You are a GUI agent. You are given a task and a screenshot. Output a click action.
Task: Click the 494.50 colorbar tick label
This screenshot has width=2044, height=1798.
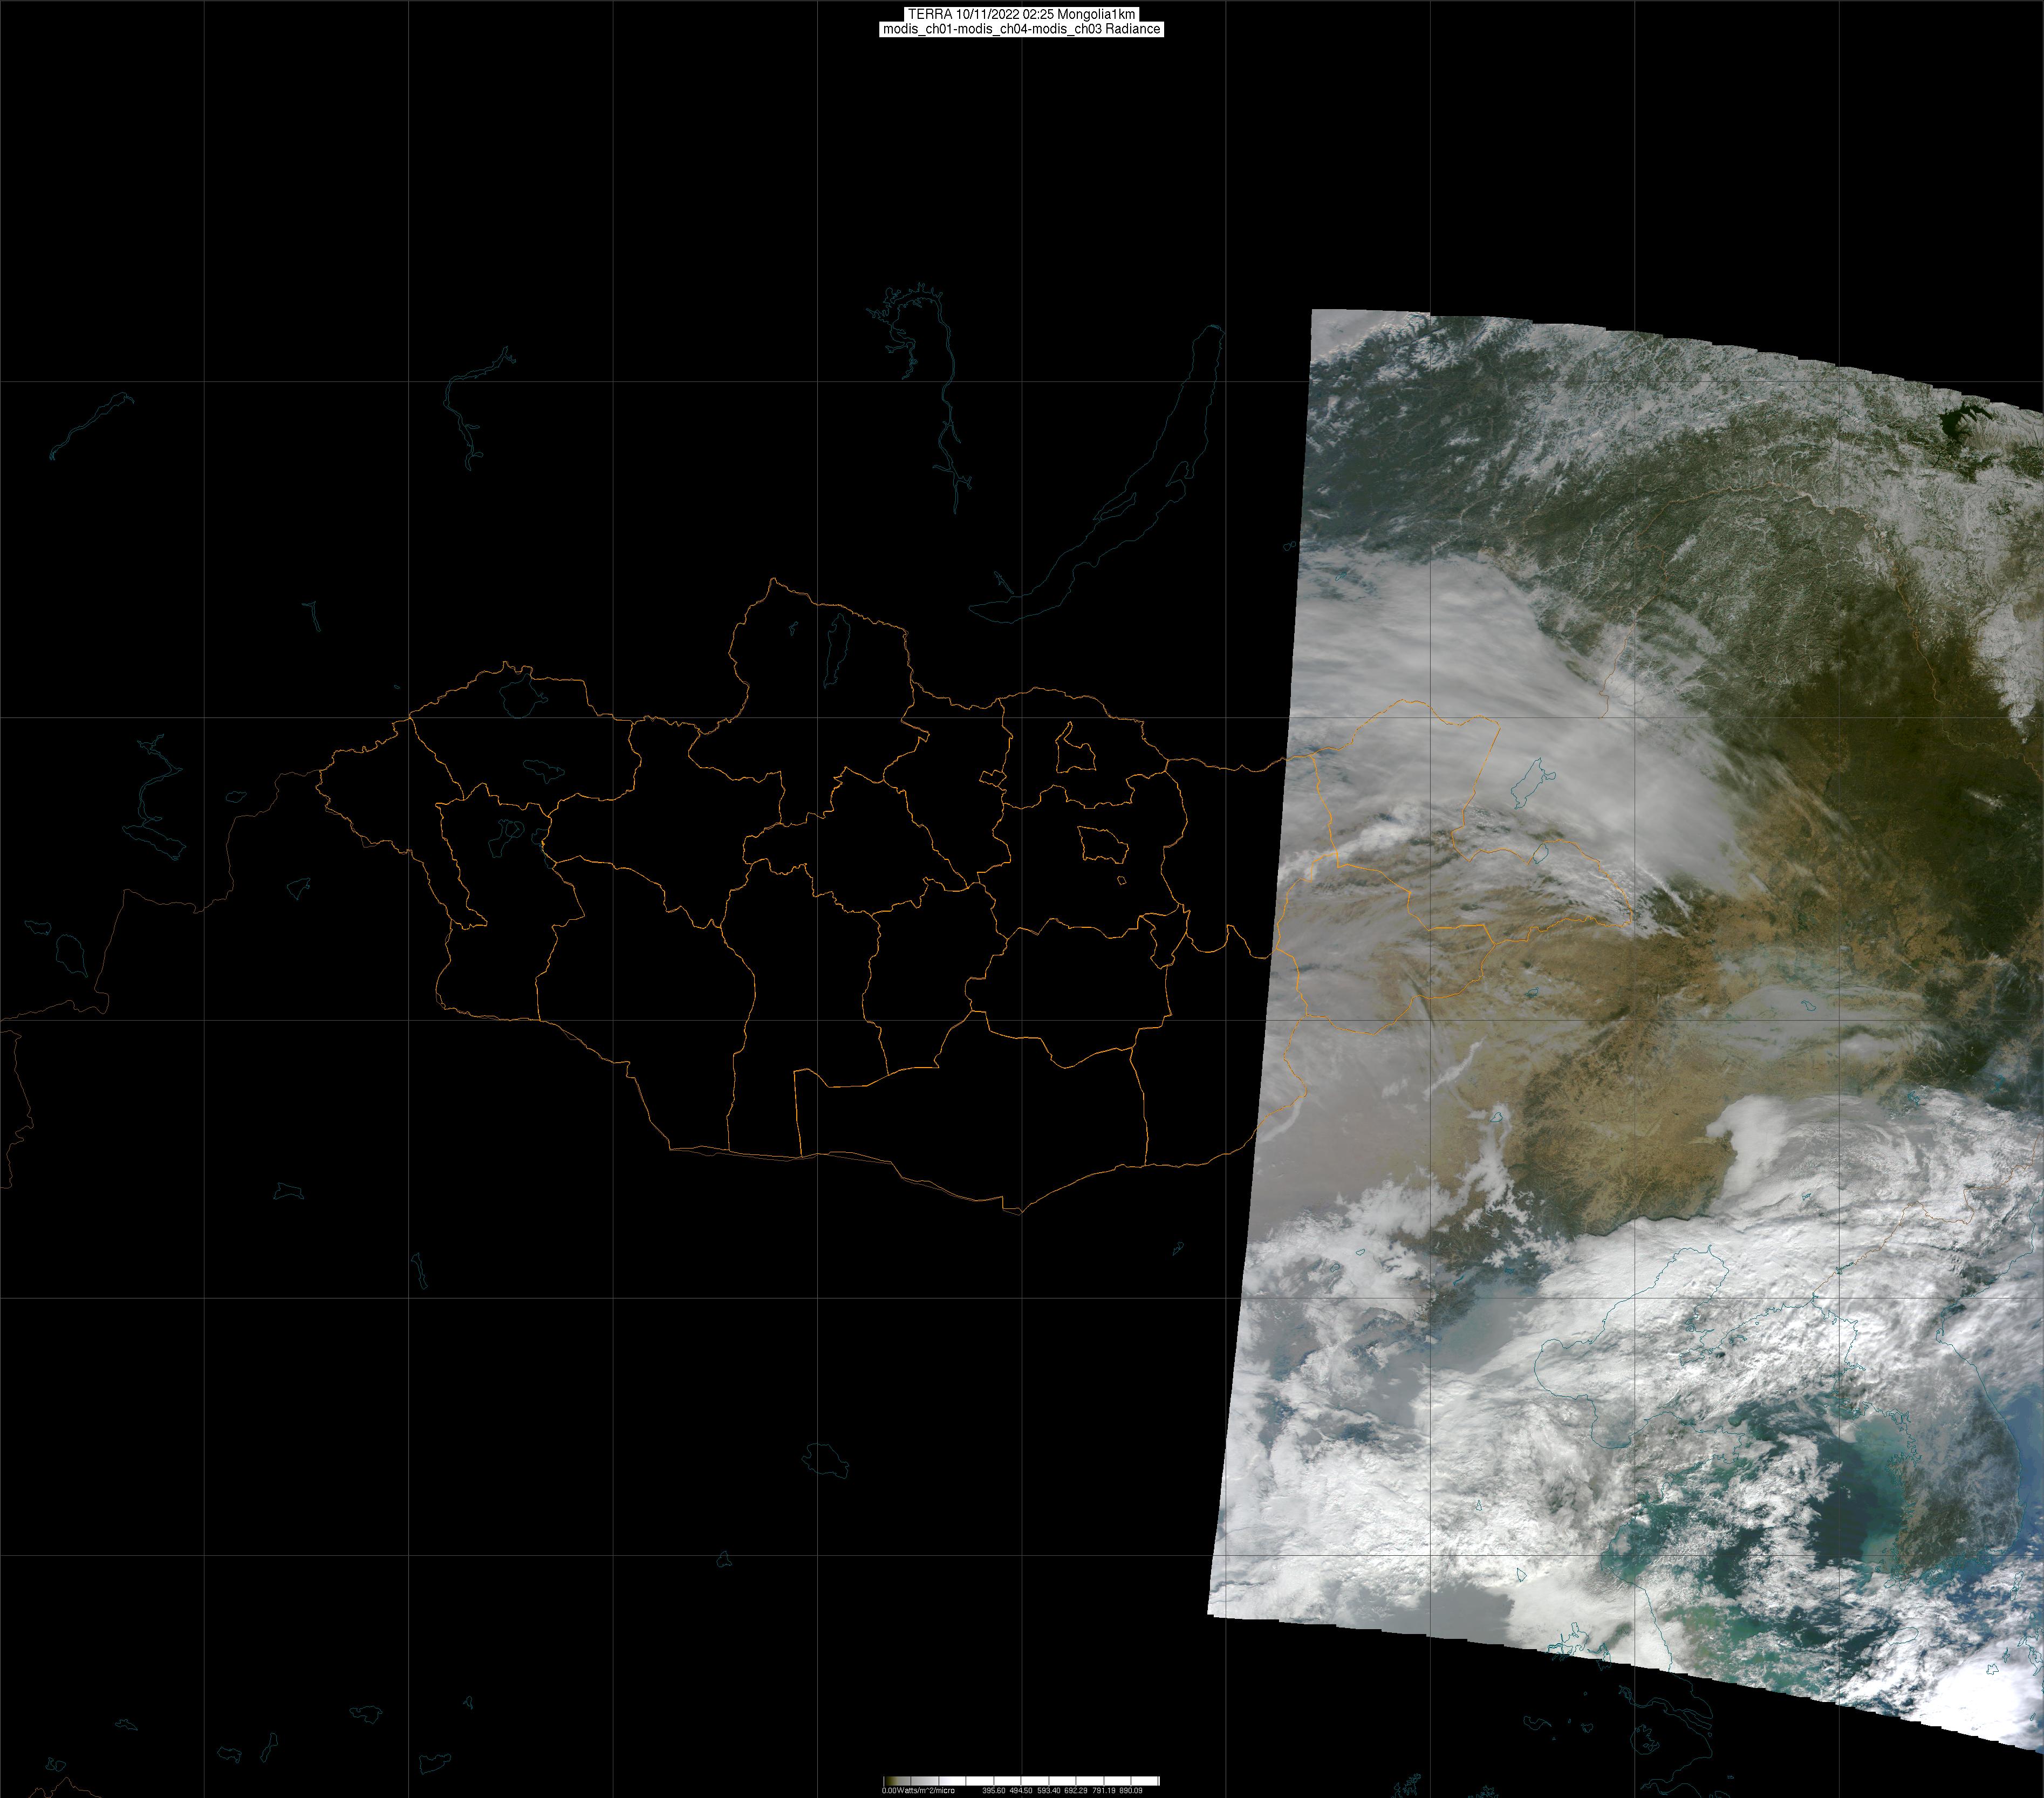pos(1021,1790)
